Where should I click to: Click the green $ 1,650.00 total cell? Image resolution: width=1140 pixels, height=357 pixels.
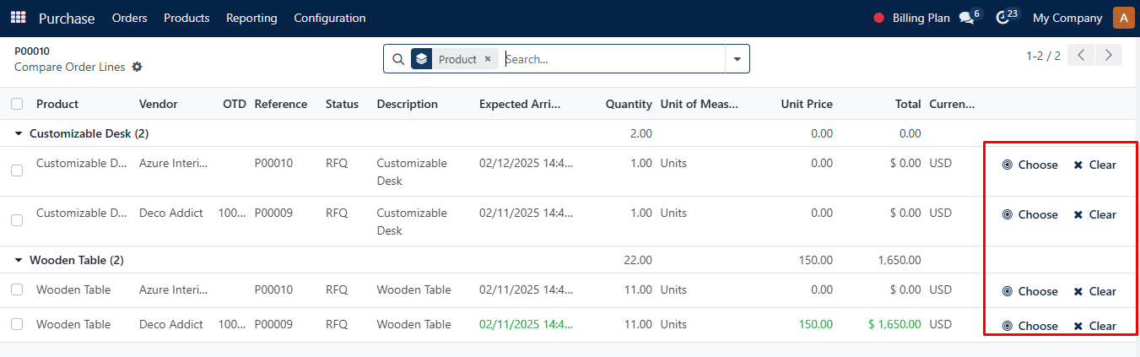[x=894, y=324]
